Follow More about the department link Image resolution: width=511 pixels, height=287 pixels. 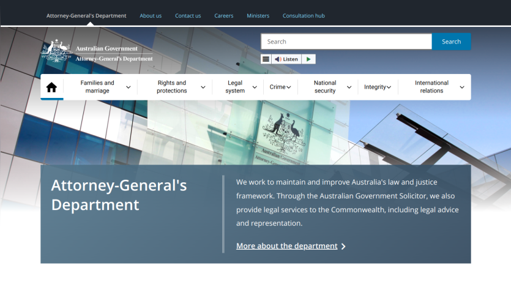click(287, 246)
